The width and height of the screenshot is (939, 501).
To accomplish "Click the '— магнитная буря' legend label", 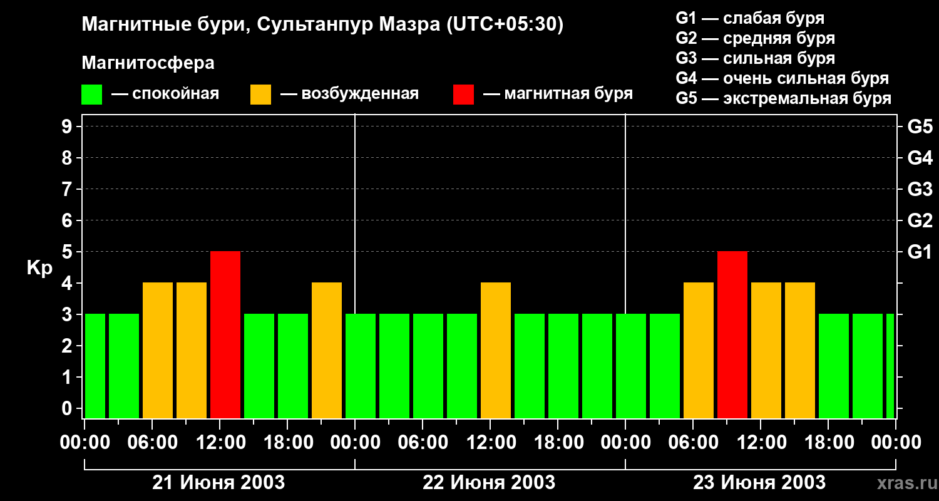I will pyautogui.click(x=558, y=95).
